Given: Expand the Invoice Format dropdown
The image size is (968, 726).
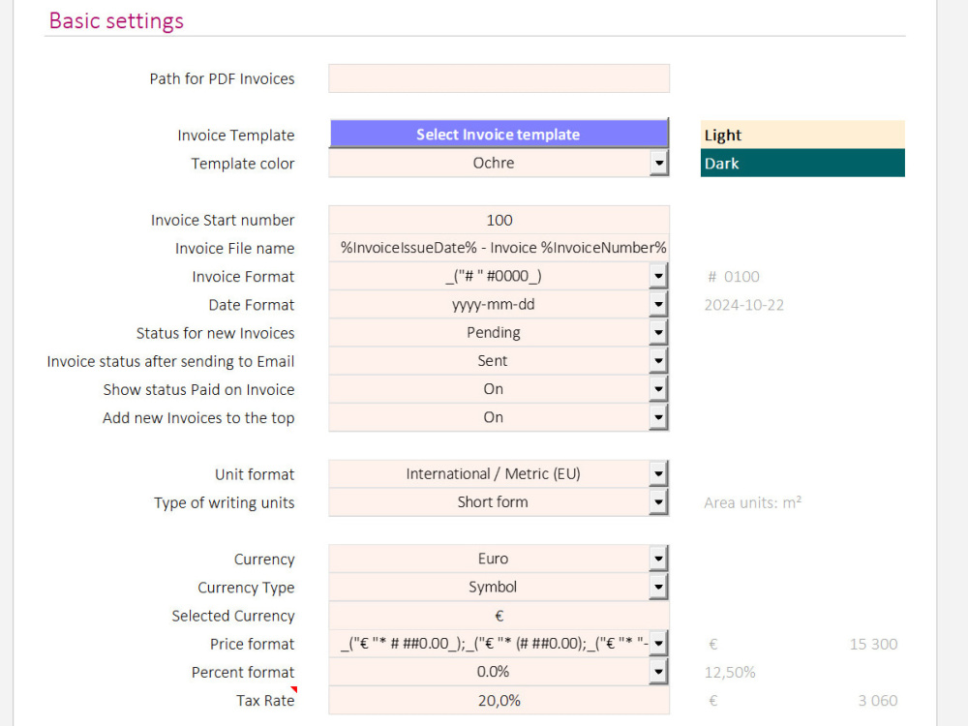Looking at the screenshot, I should point(658,276).
